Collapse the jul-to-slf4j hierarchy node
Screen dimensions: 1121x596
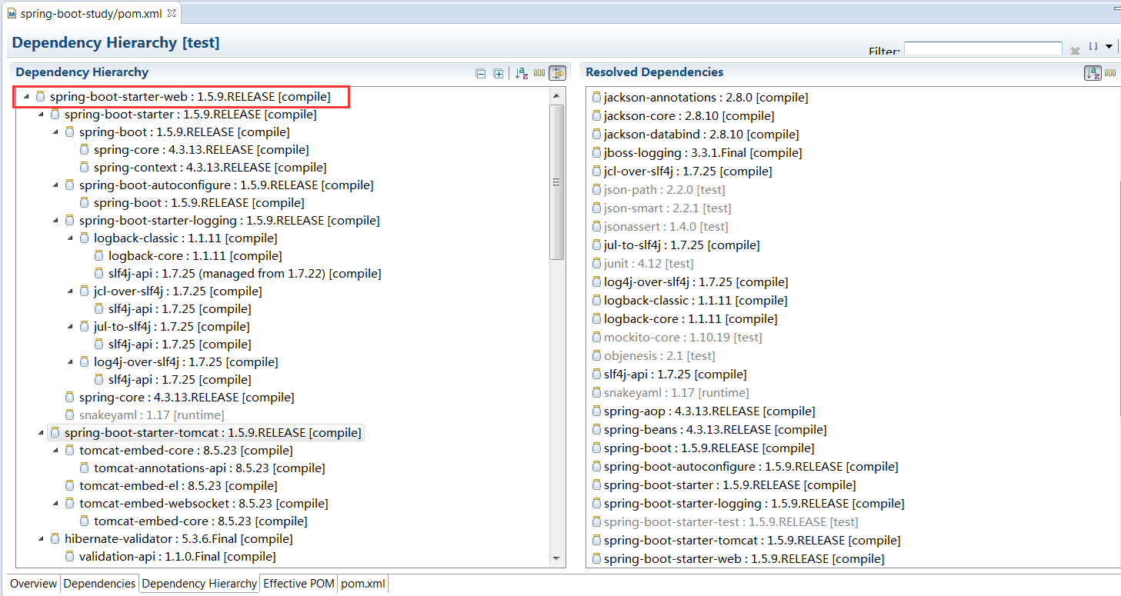70,327
